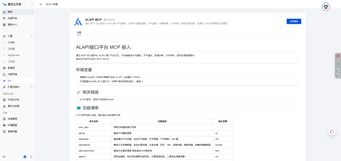Click the 数据库 database icon

pos(4,68)
